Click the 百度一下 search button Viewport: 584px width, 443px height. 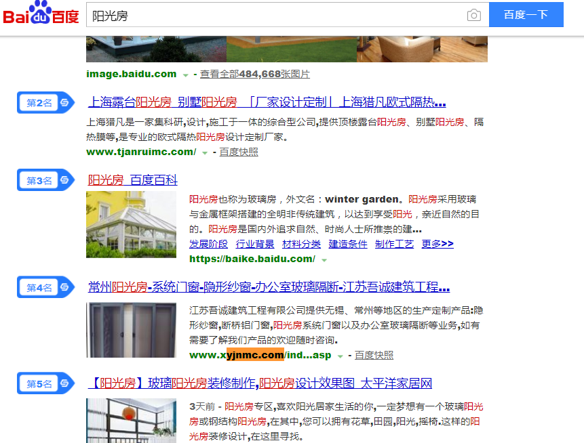526,14
